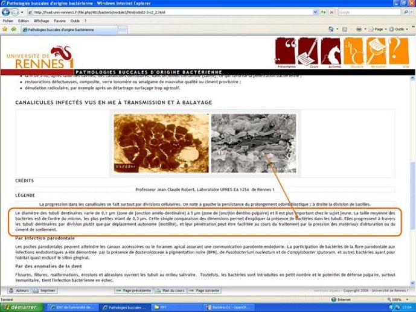Click the browser Forward arrow button
This screenshot has width=416, height=312.
(x=14, y=12)
